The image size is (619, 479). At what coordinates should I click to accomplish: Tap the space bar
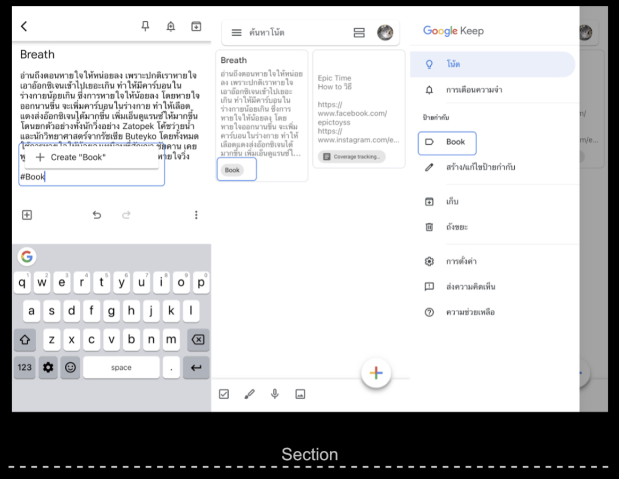click(121, 368)
